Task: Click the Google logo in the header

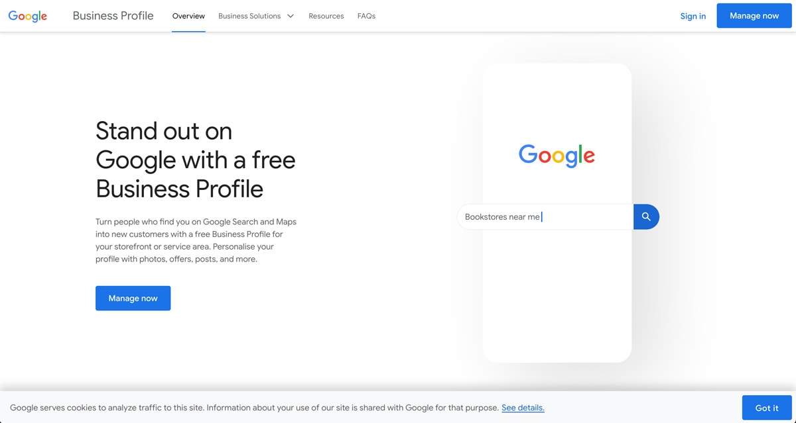Action: tap(27, 16)
